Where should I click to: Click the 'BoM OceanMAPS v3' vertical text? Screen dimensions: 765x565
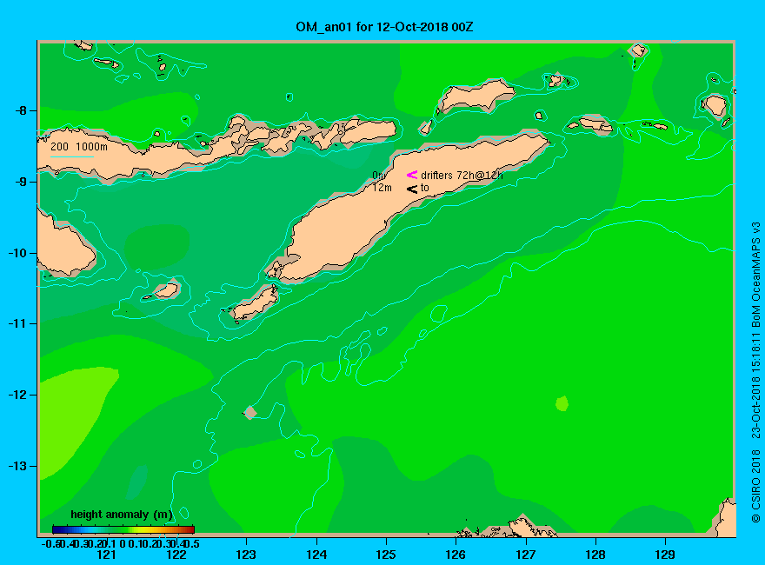coord(755,275)
